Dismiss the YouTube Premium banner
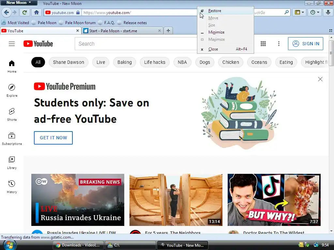334x250 pixels. pos(320,79)
